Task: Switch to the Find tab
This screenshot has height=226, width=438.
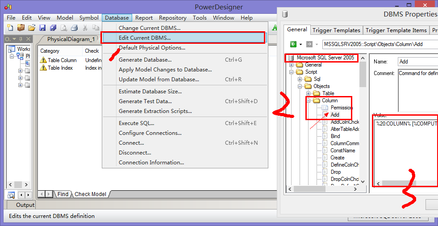Action: (x=63, y=194)
